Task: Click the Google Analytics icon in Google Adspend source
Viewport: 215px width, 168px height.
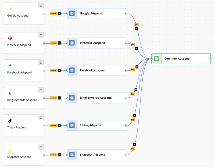Action: [x=10, y=9]
